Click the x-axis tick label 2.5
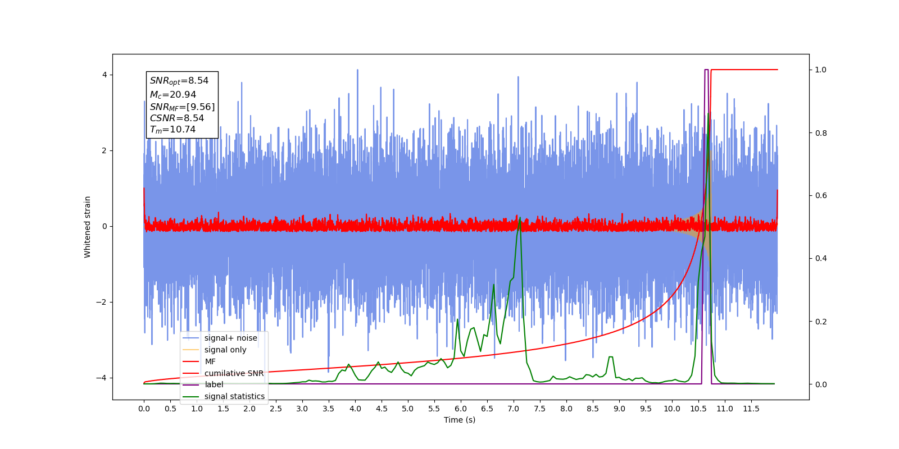The width and height of the screenshot is (899, 449). pyautogui.click(x=276, y=409)
